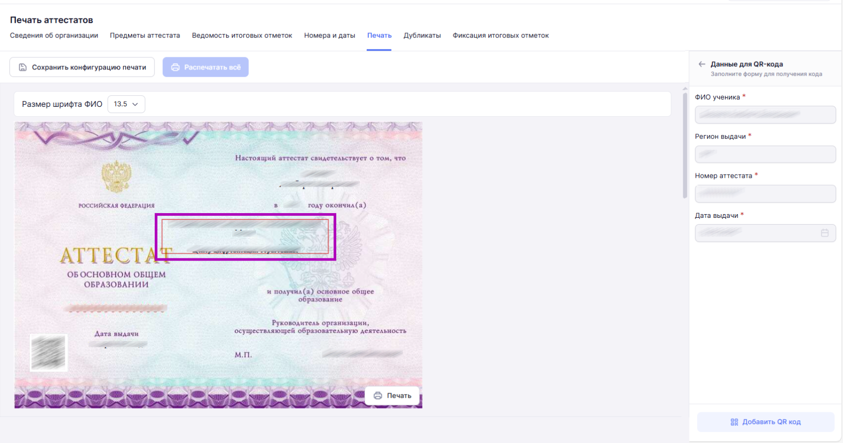Click the QR code thumbnail on the certificate

pyautogui.click(x=48, y=353)
